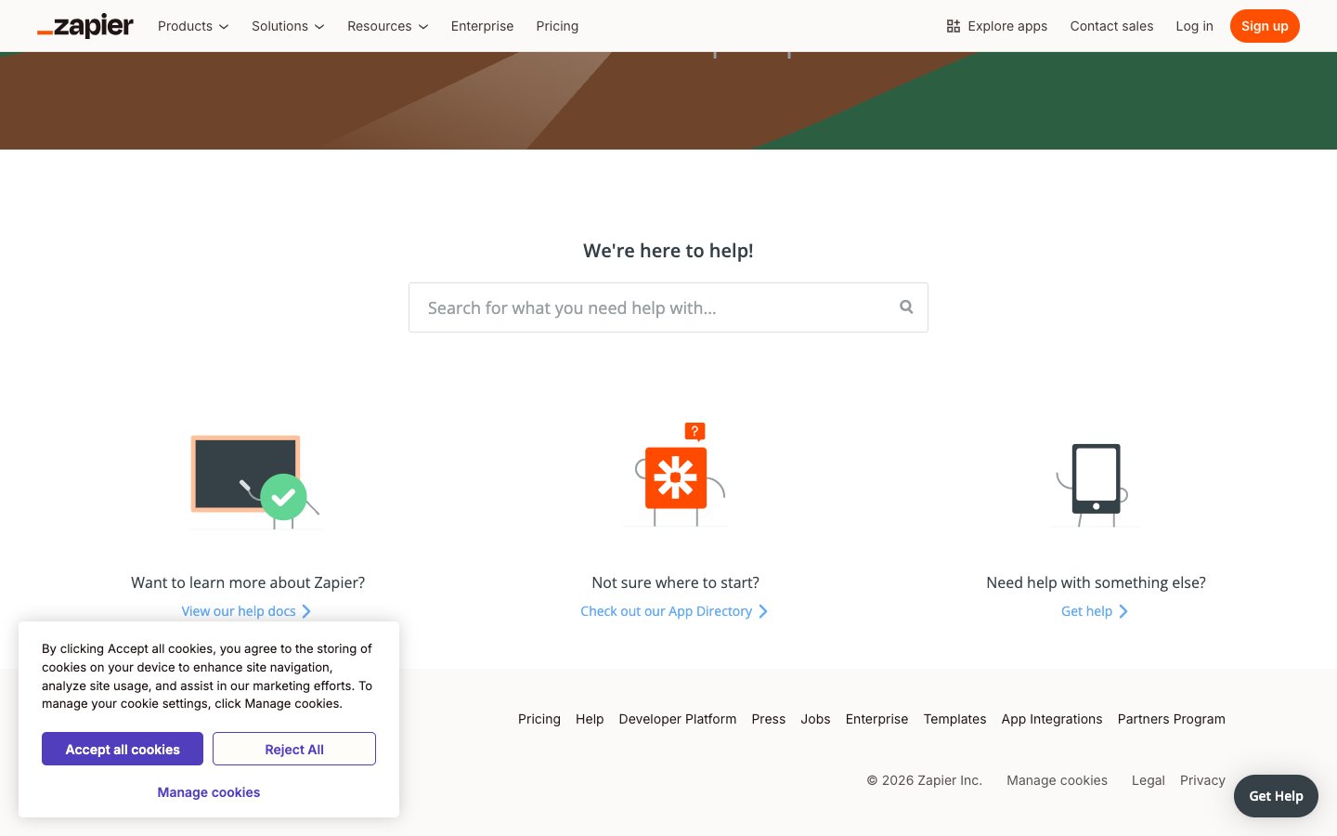Click the Zapier logo in header

pyautogui.click(x=85, y=26)
